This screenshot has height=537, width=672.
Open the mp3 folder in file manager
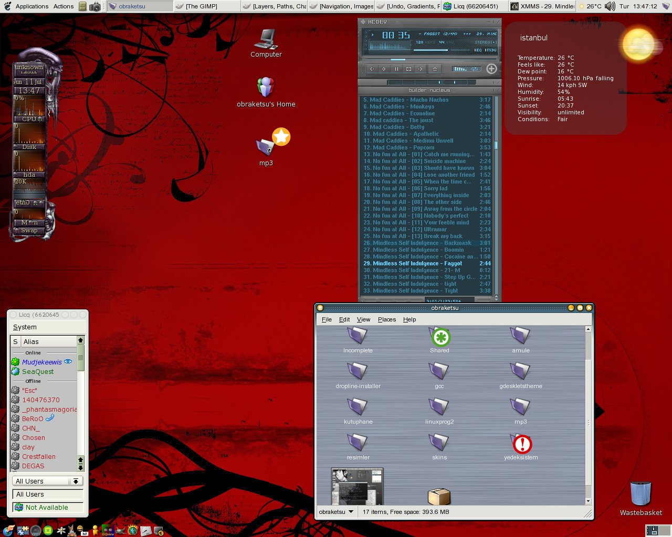click(x=521, y=411)
